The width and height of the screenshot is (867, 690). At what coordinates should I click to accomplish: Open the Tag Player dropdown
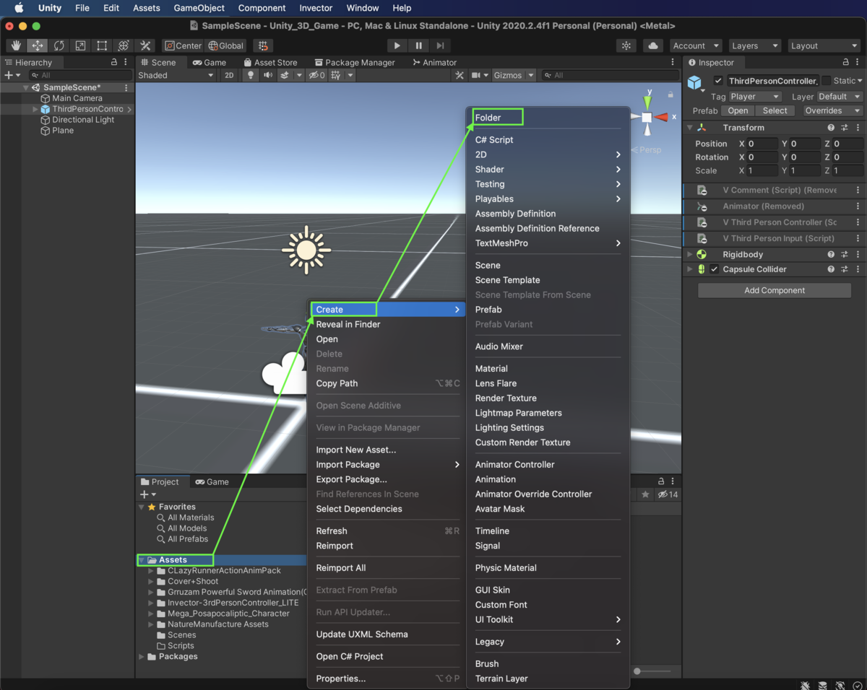[x=755, y=96]
